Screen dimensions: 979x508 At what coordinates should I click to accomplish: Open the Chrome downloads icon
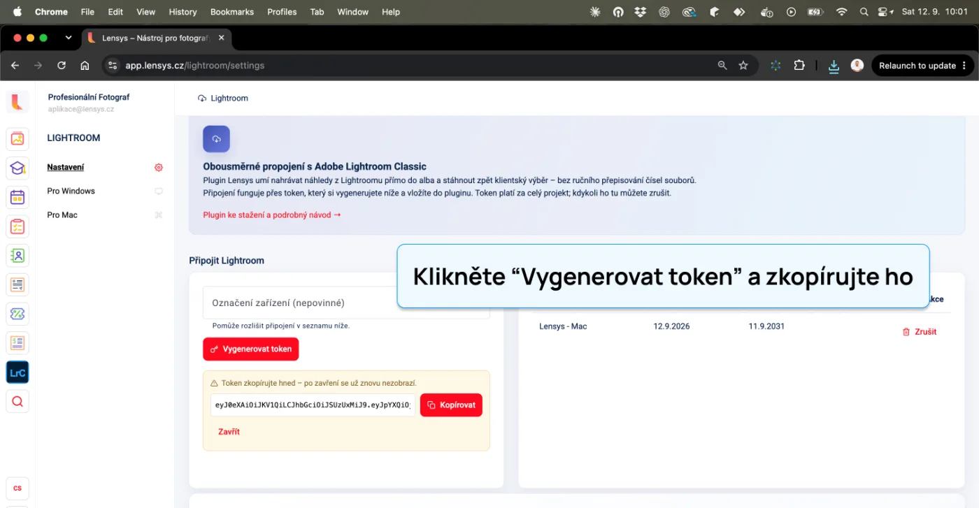834,66
